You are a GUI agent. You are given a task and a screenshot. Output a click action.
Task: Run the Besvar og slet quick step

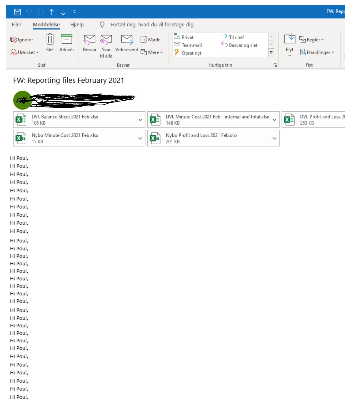239,45
